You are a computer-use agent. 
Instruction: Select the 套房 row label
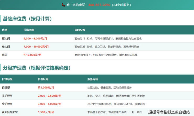(5, 55)
